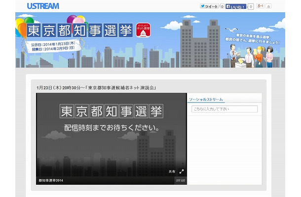Image resolution: width=301 pixels, height=197 pixels.
Task: Click the Facebook like count bubble
Action: 251,6
